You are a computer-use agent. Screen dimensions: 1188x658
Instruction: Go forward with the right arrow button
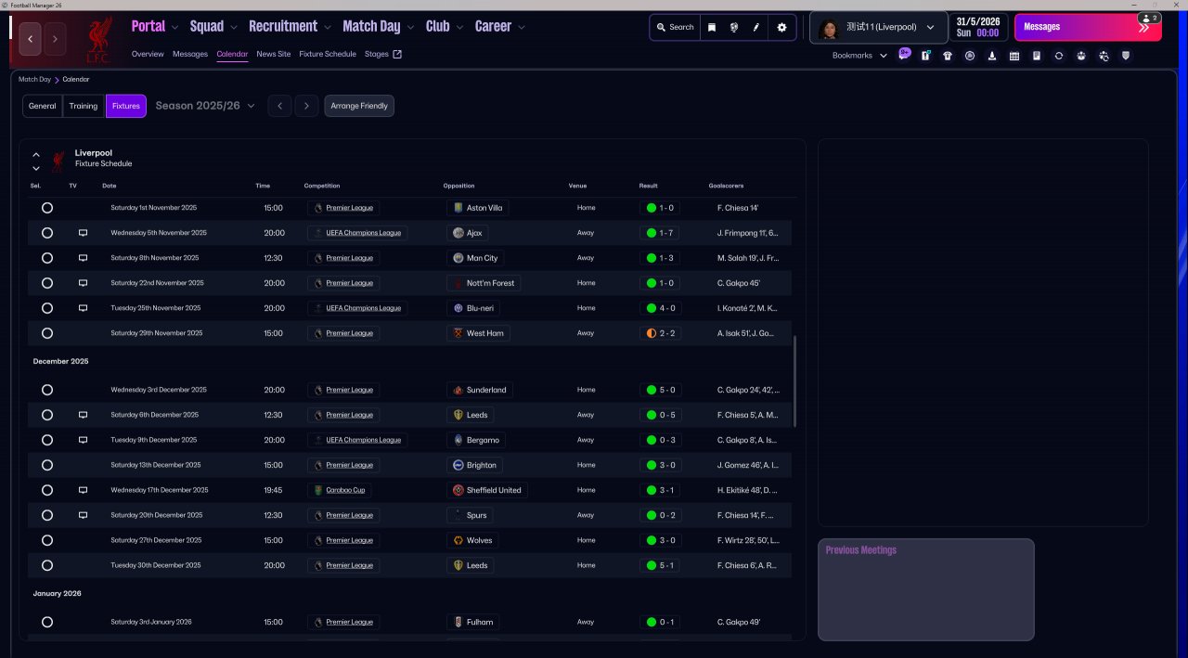click(55, 39)
